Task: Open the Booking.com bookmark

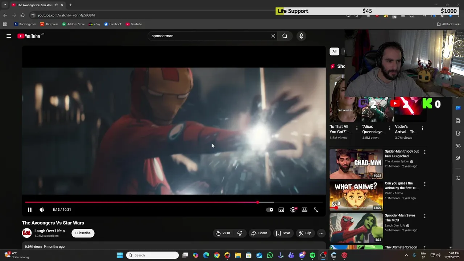Action: pos(25,24)
